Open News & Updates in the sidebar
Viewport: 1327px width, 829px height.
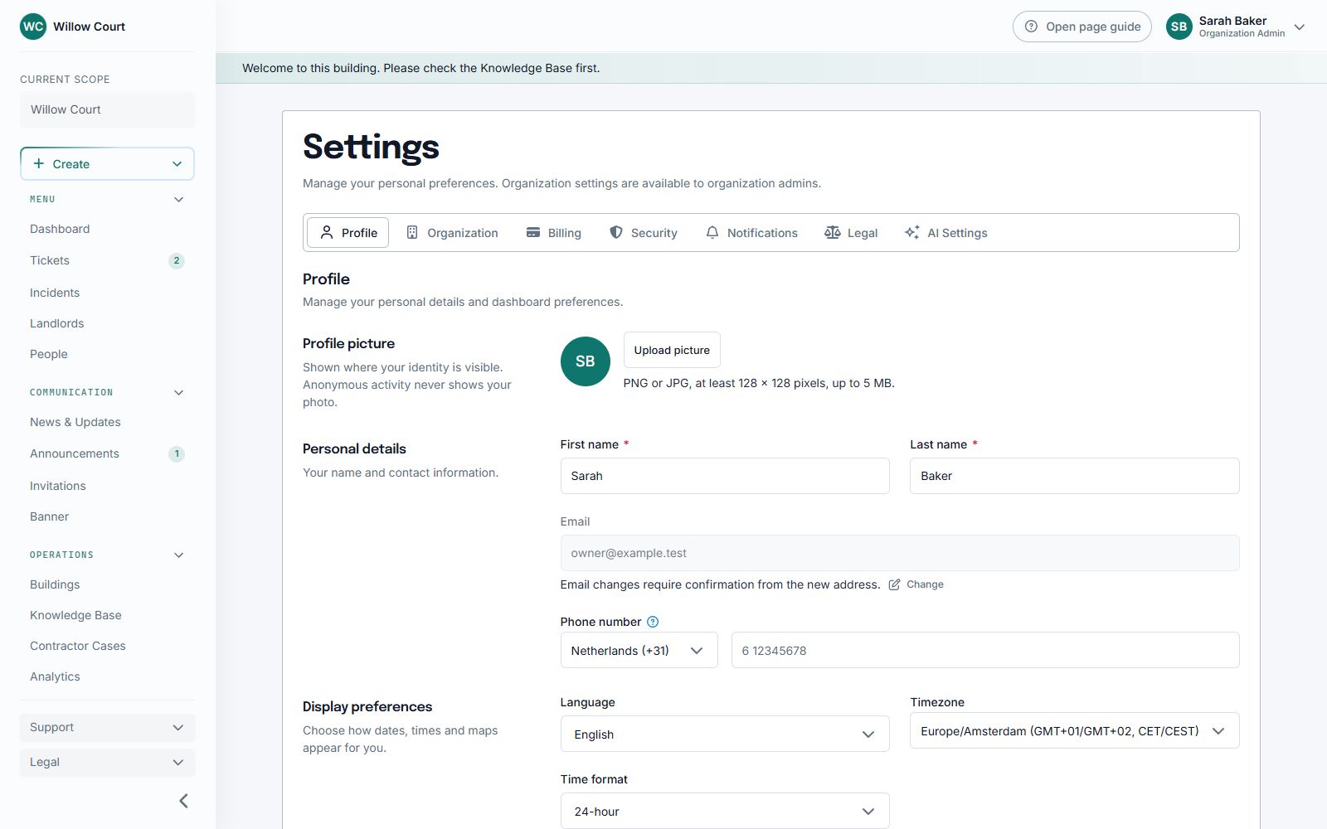[75, 422]
